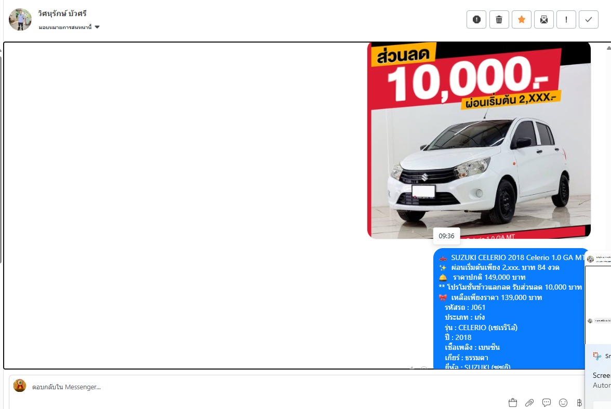Open วิศนุรักษ์ บัวศรี profile picture

pos(20,19)
